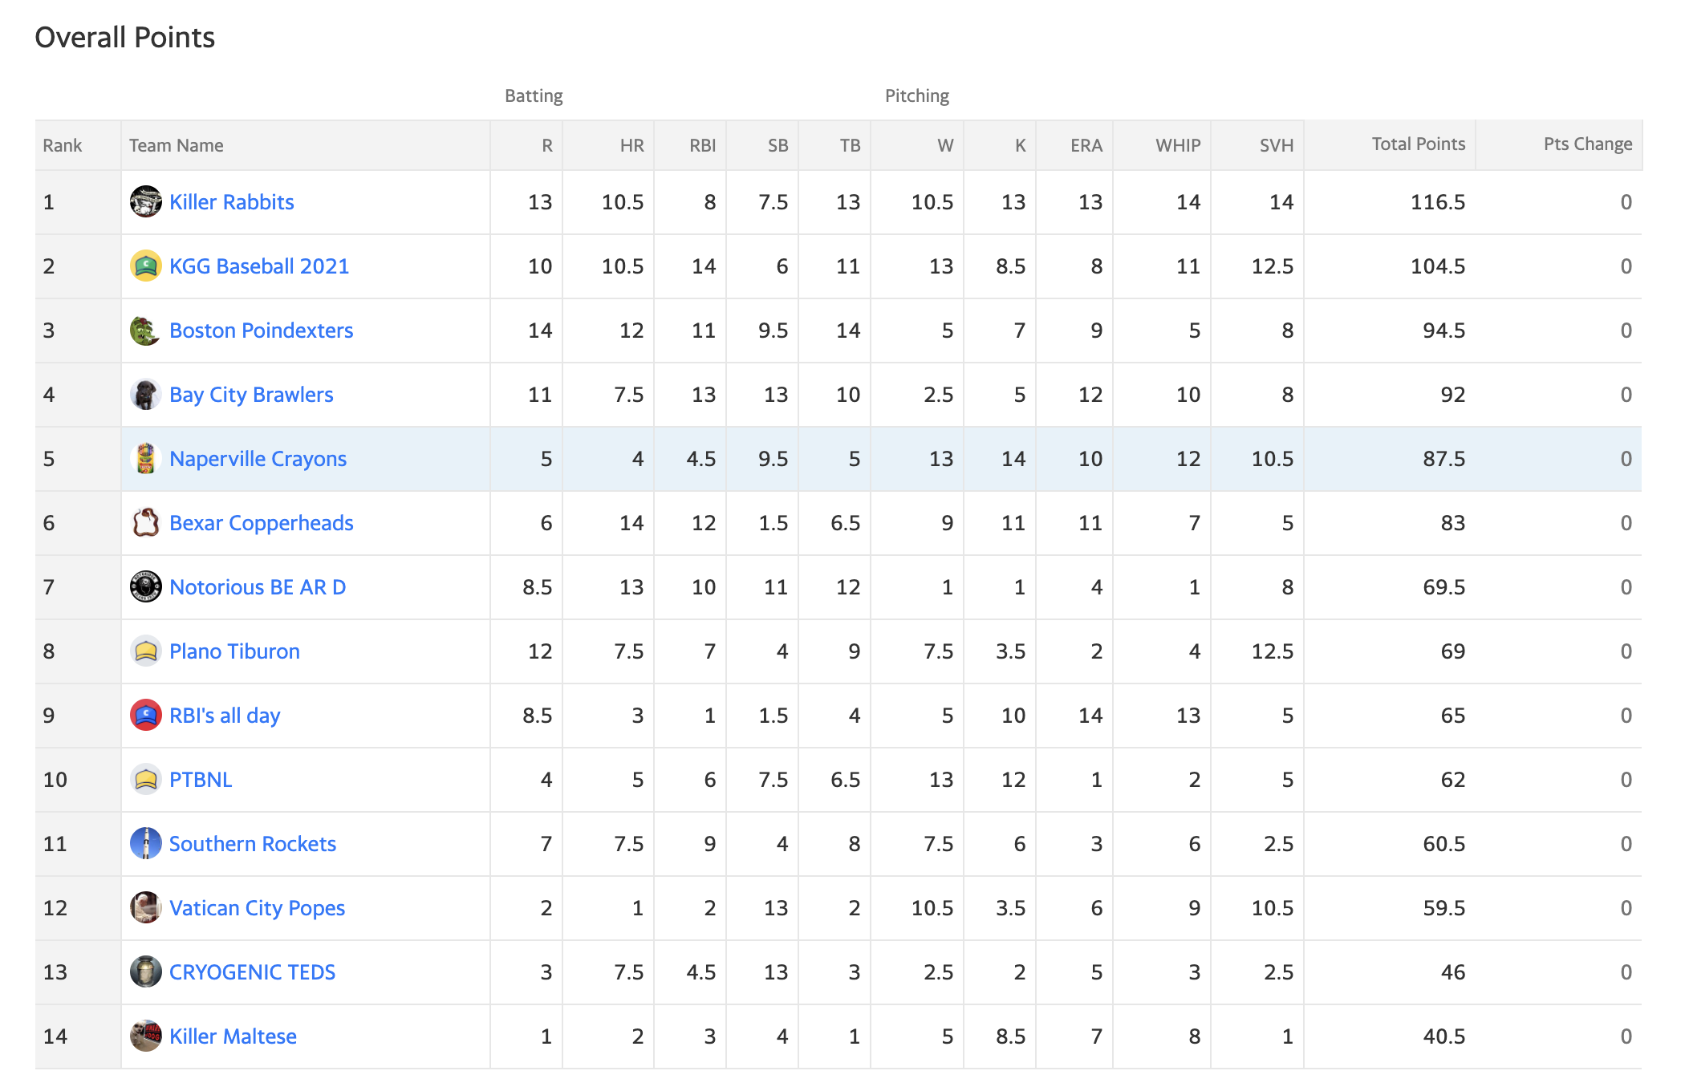Open the Killer Maltese team link
Image resolution: width=1685 pixels, height=1083 pixels.
[x=233, y=1036]
